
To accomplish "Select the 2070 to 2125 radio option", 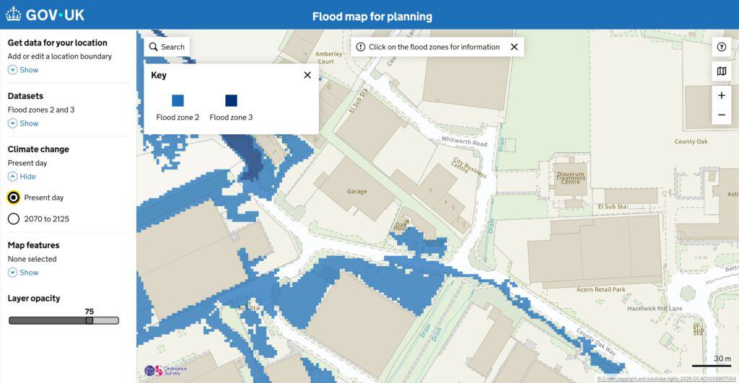I will [14, 219].
